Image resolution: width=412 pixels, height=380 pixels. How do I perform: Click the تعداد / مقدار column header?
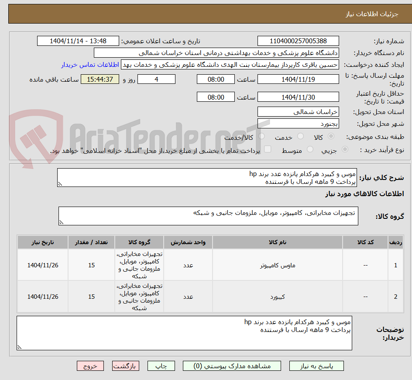[x=92, y=242]
